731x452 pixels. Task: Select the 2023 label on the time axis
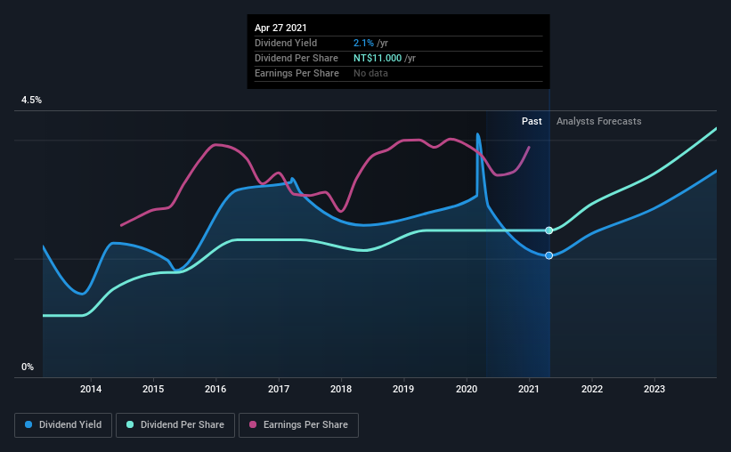[x=654, y=389]
